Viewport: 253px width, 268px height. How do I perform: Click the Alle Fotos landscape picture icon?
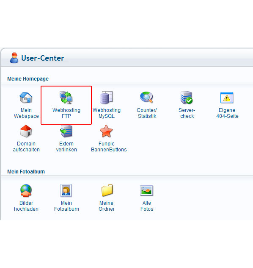pos(147,190)
